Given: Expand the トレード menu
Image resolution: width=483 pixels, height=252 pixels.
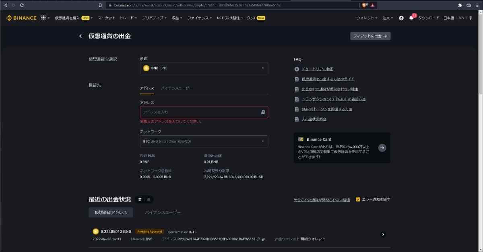Looking at the screenshot, I should click(x=128, y=18).
